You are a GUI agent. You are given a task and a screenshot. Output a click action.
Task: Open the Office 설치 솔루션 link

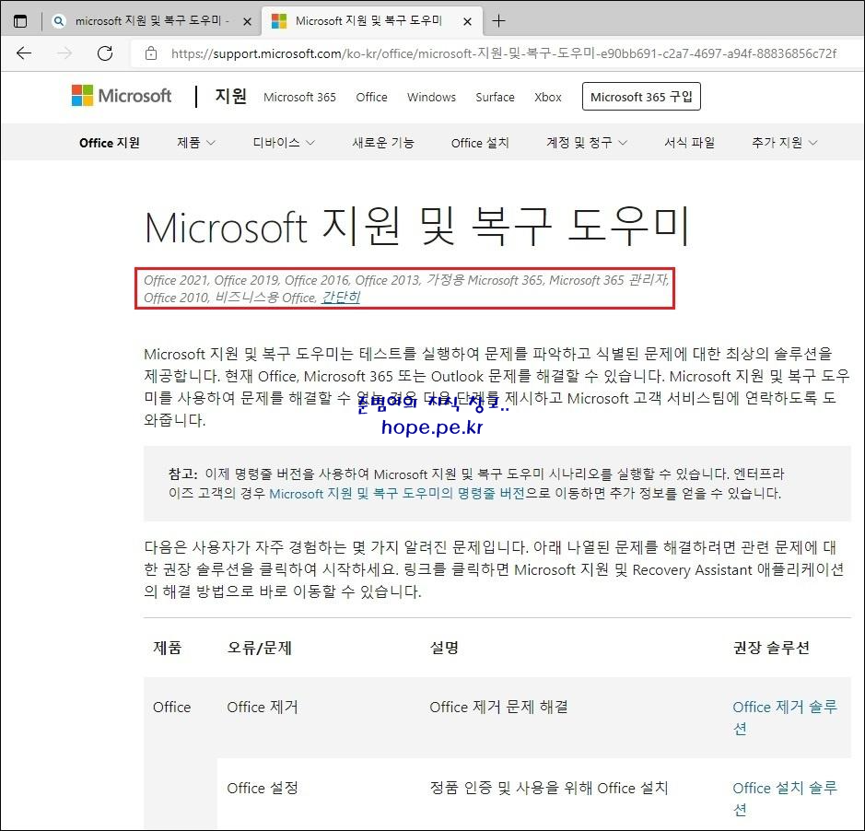point(785,798)
